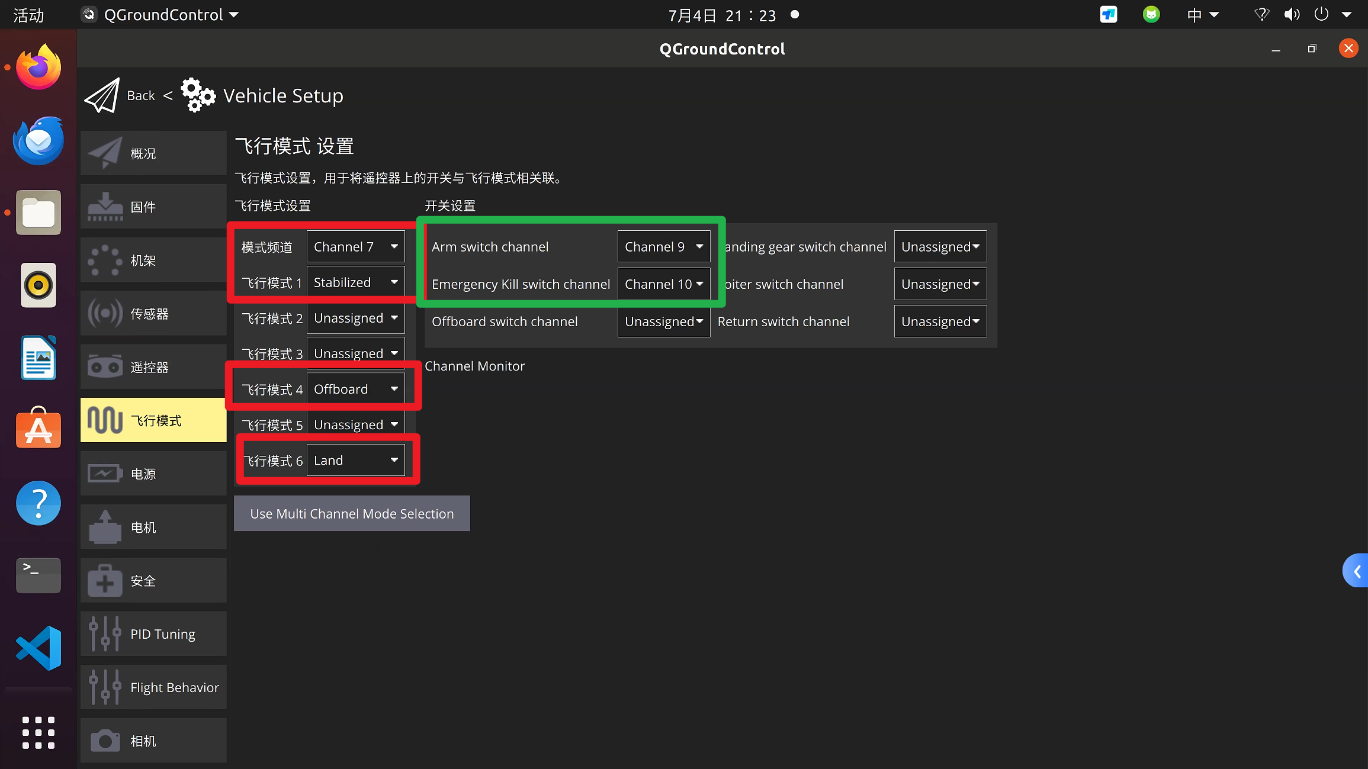Switch to the PID Tuning tab
Viewport: 1368px width, 769px height.
click(153, 633)
